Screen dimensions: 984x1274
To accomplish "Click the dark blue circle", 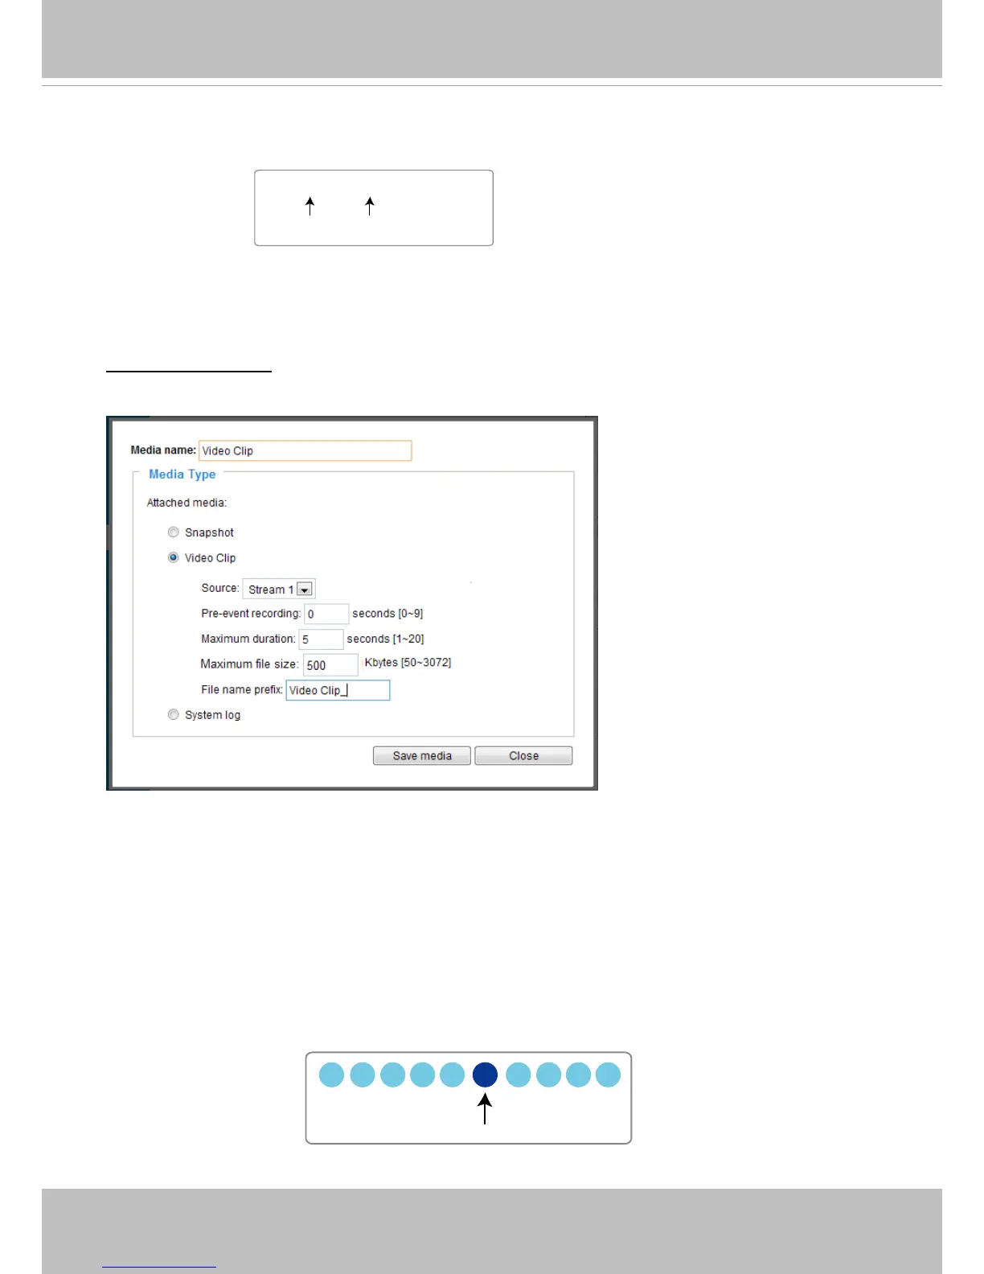I will (485, 1075).
